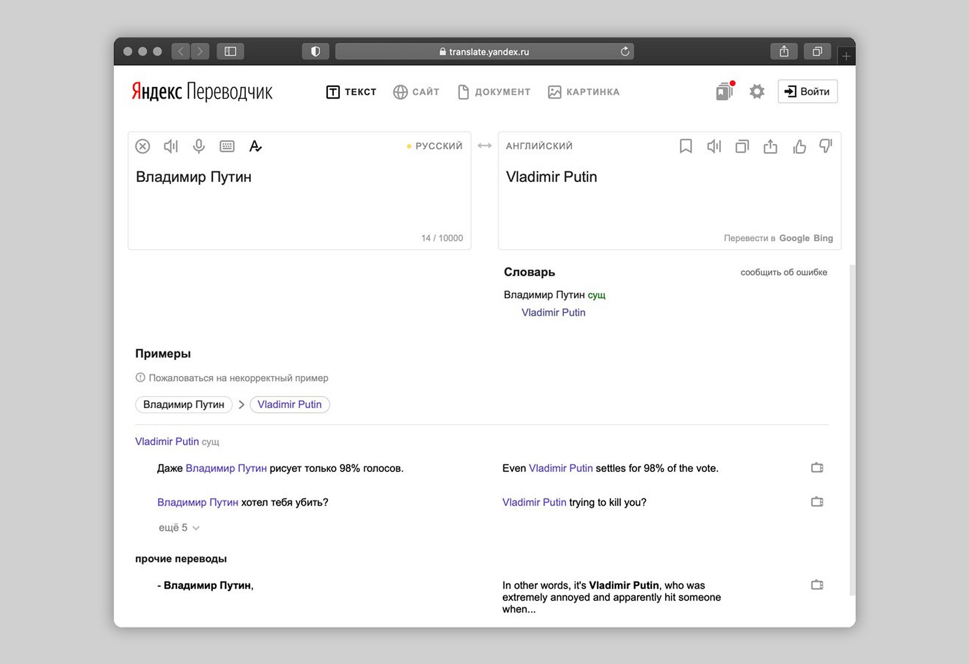
Task: Open the on-screen keyboard icon
Action: (x=227, y=146)
